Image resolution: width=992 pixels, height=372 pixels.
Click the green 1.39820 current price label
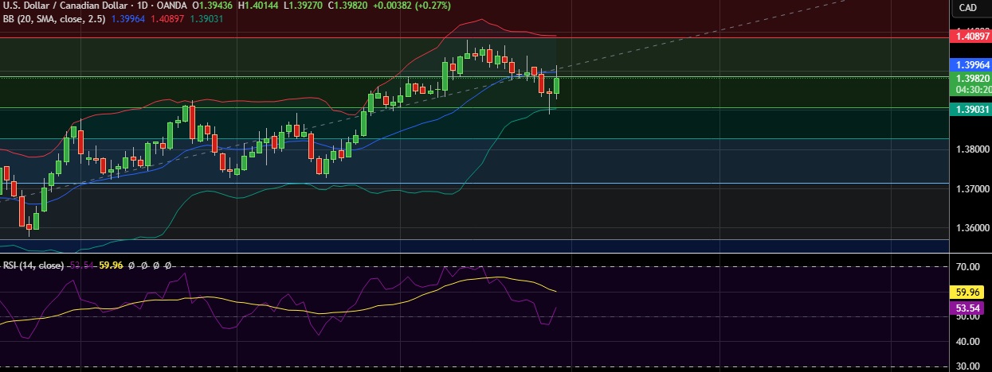tap(971, 79)
